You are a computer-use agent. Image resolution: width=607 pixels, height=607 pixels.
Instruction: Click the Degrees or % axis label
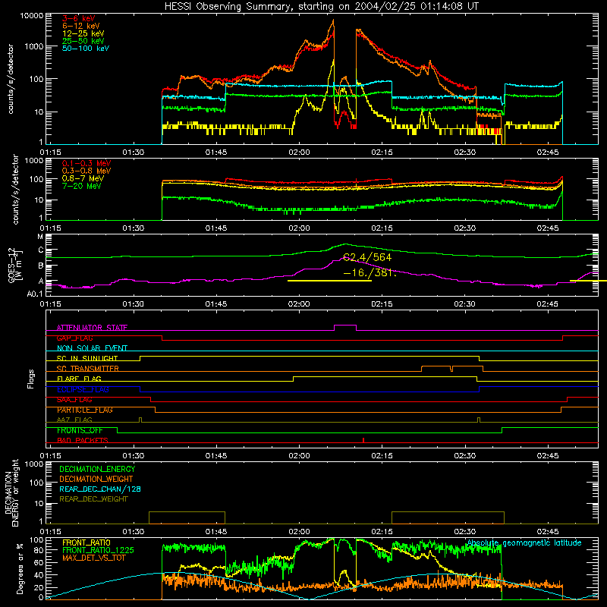[x=20, y=569]
